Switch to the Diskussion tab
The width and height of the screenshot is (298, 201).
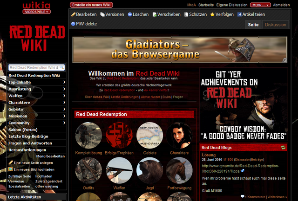click(x=275, y=25)
